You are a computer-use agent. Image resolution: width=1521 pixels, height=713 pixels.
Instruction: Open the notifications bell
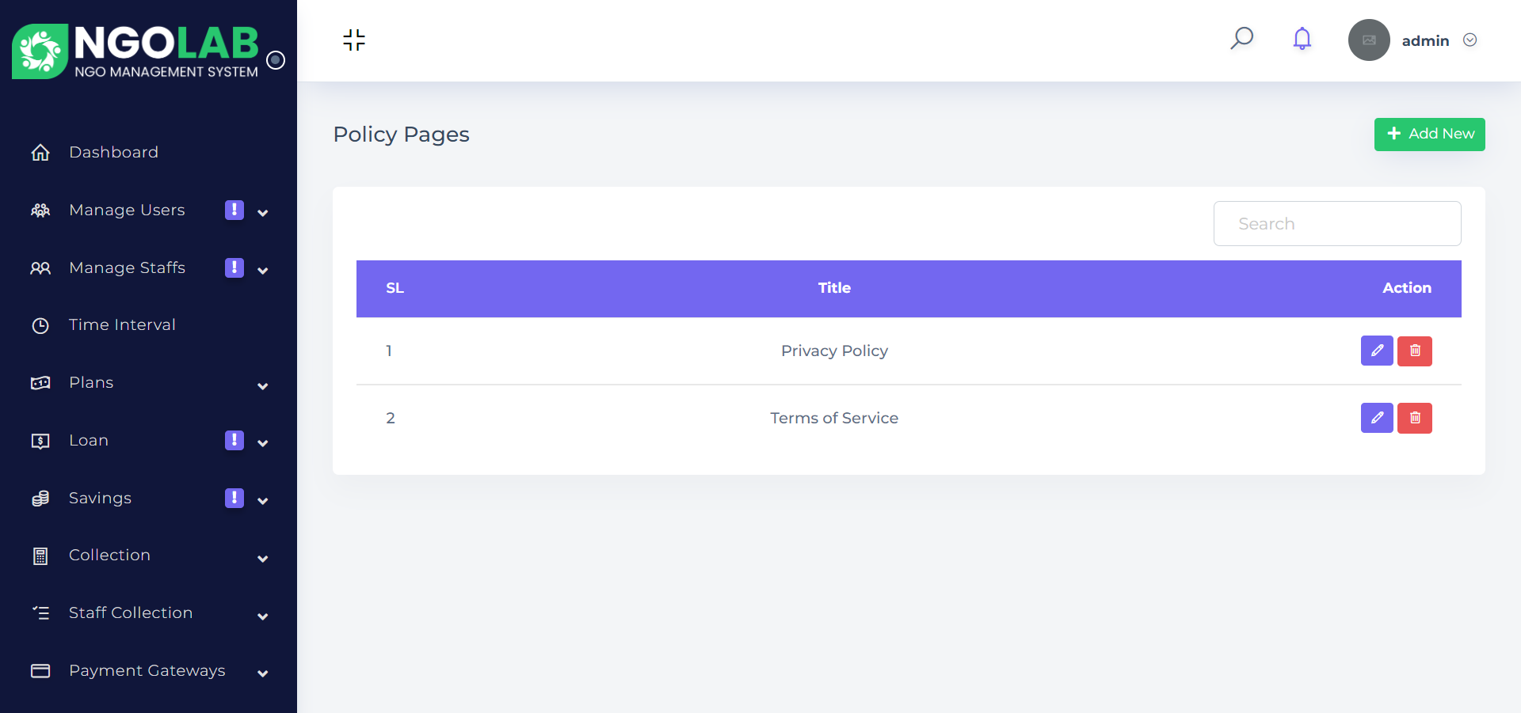point(1302,39)
